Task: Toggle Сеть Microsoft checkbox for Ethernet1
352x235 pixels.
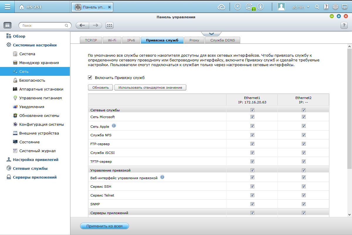Action: point(252,117)
